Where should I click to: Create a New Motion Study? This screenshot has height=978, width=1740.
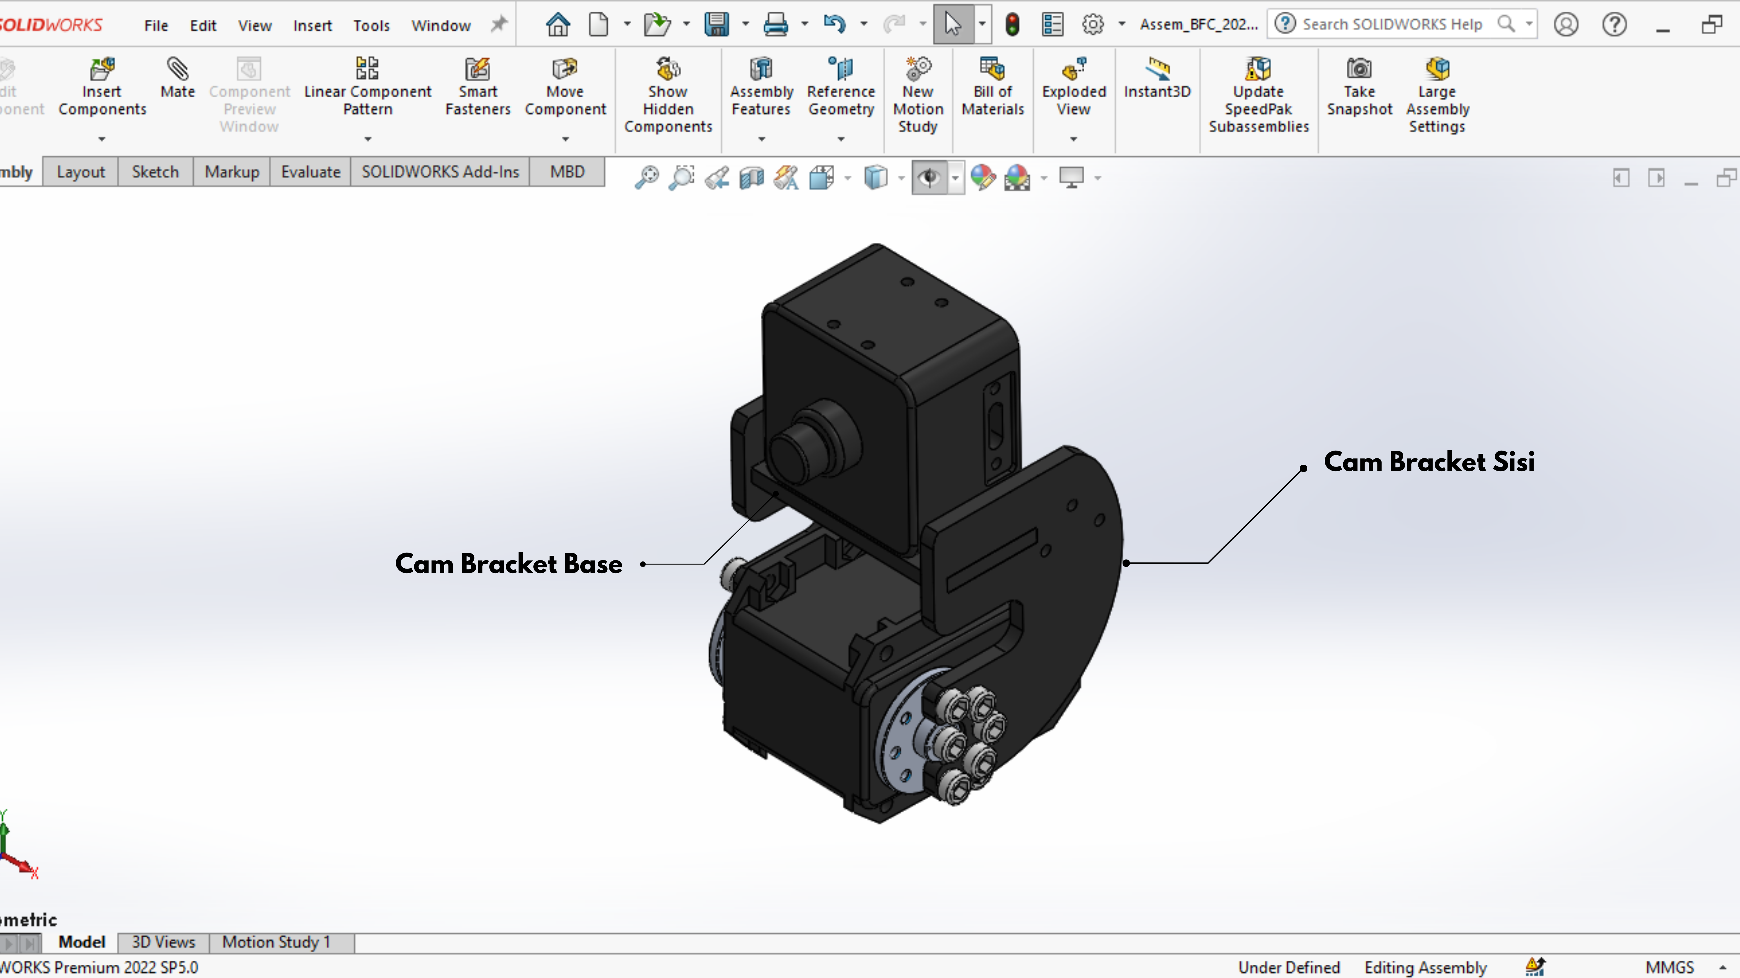(x=918, y=95)
